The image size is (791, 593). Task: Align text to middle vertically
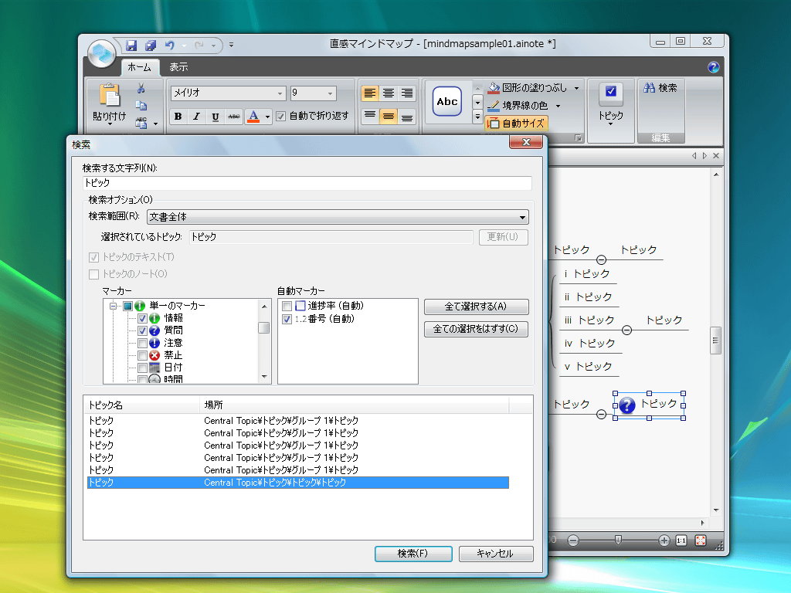pyautogui.click(x=389, y=116)
